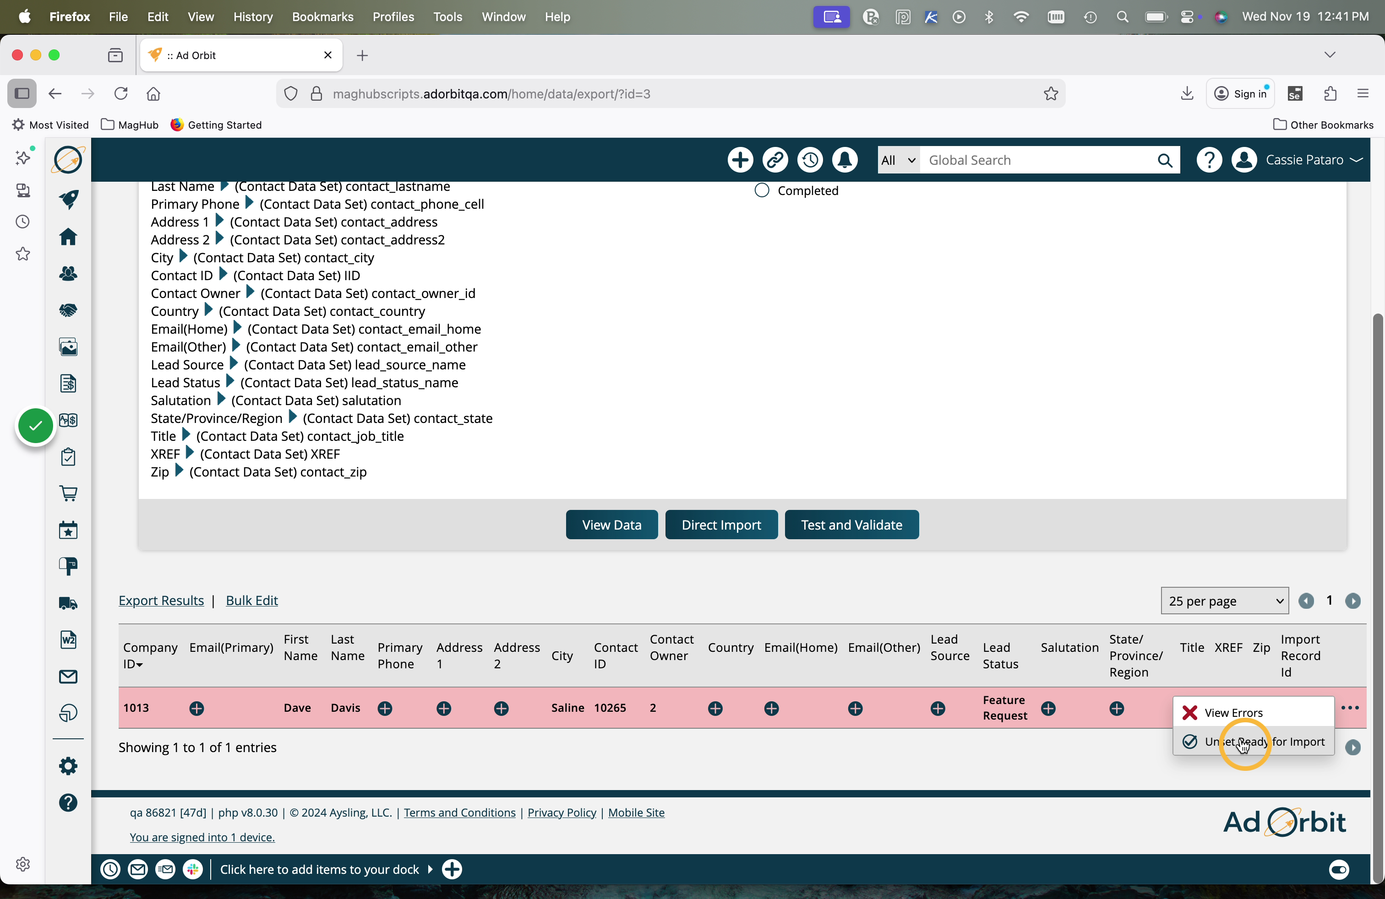1385x899 pixels.
Task: Open the settings gear in sidebar
Action: [x=68, y=766]
